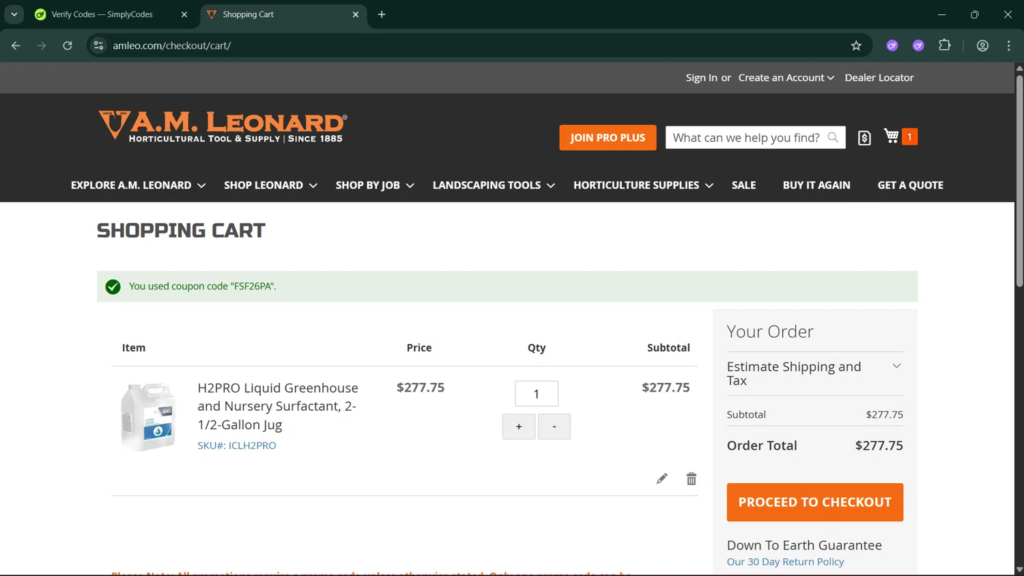This screenshot has height=576, width=1024.
Task: Click the coupon code FSF26PA message
Action: click(x=203, y=286)
